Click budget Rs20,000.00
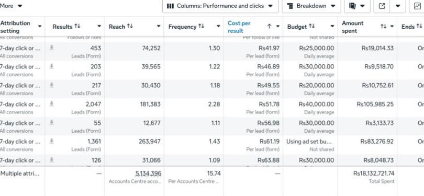 pyautogui.click(x=316, y=85)
